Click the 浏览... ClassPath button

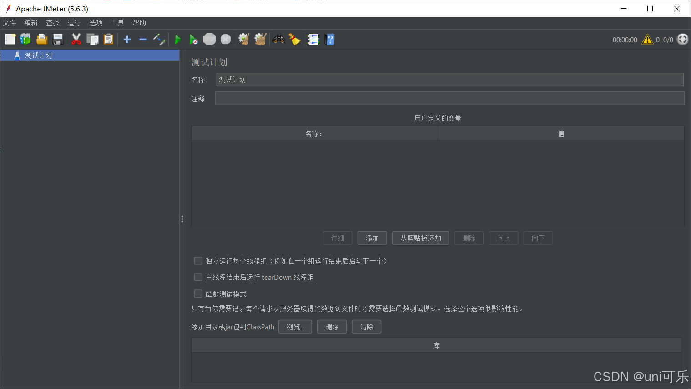pos(295,327)
